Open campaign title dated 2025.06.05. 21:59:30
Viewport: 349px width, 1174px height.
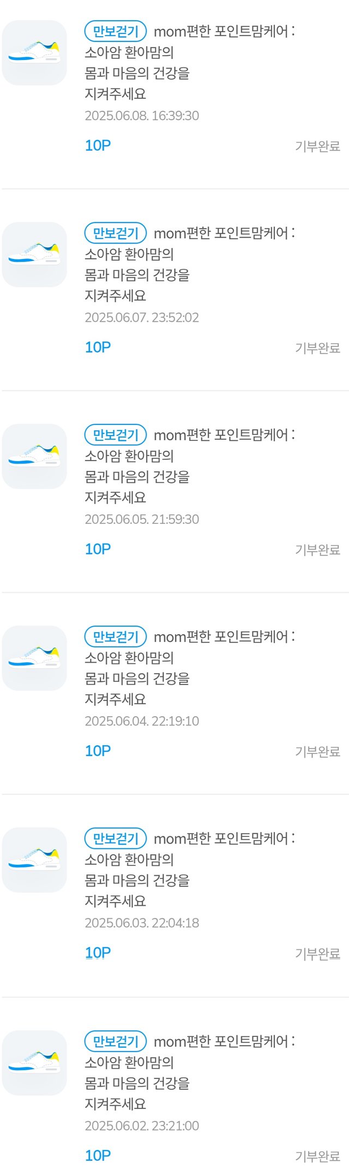click(x=190, y=465)
